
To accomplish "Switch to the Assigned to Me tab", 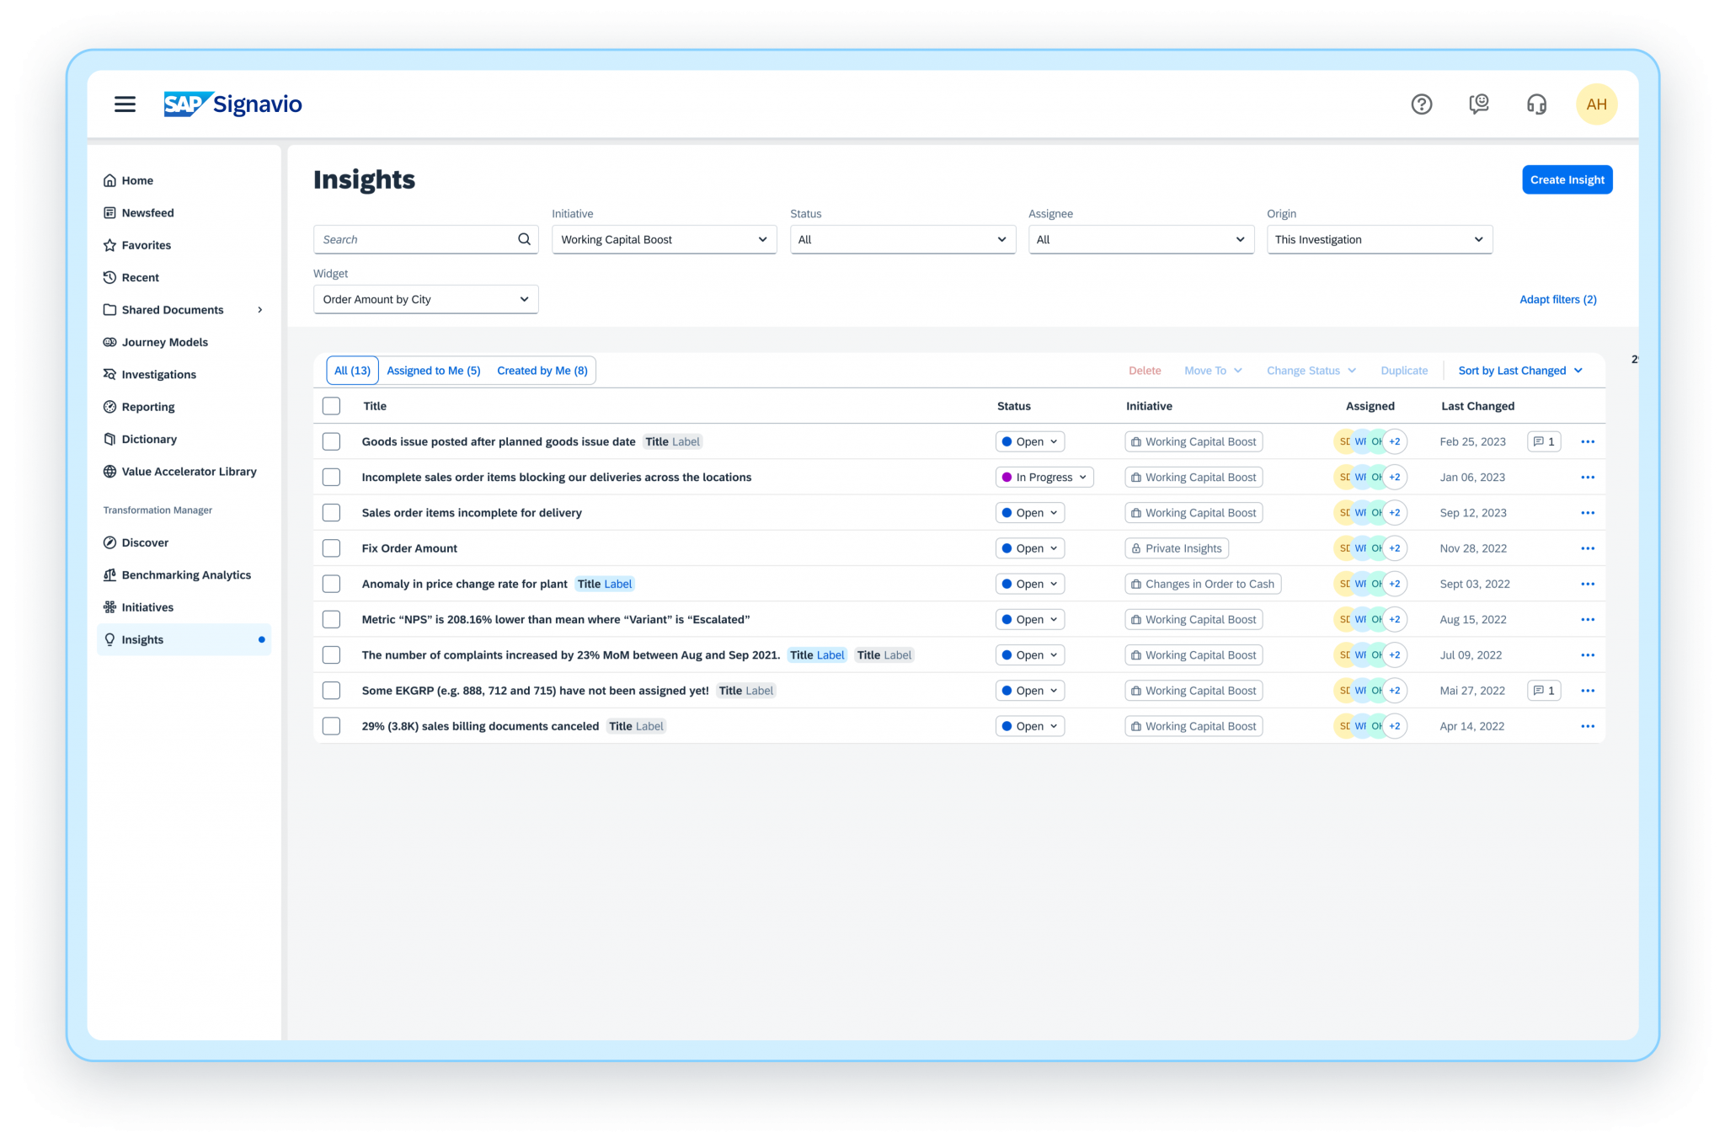I will (x=433, y=370).
